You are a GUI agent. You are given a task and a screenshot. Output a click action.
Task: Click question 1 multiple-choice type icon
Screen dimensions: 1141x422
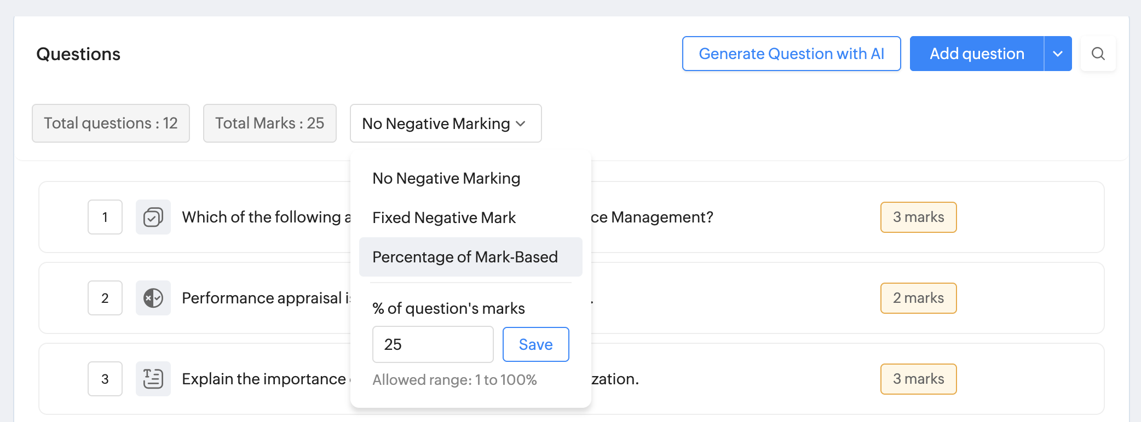coord(153,217)
